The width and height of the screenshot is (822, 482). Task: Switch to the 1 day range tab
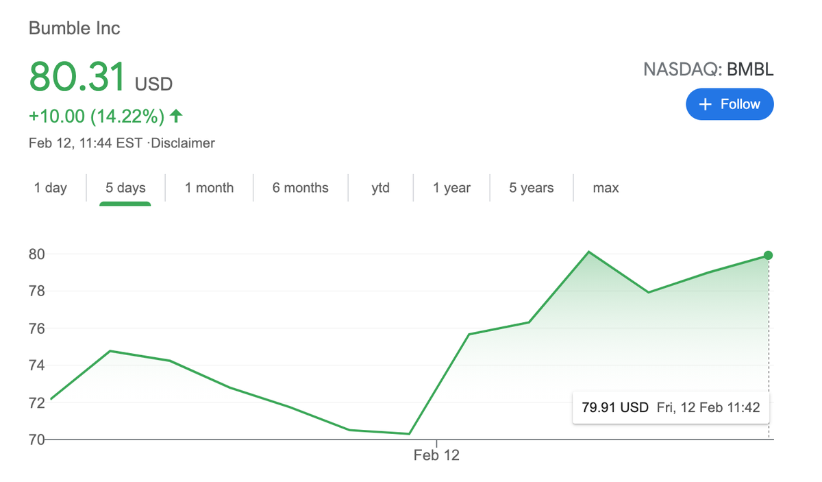[51, 188]
